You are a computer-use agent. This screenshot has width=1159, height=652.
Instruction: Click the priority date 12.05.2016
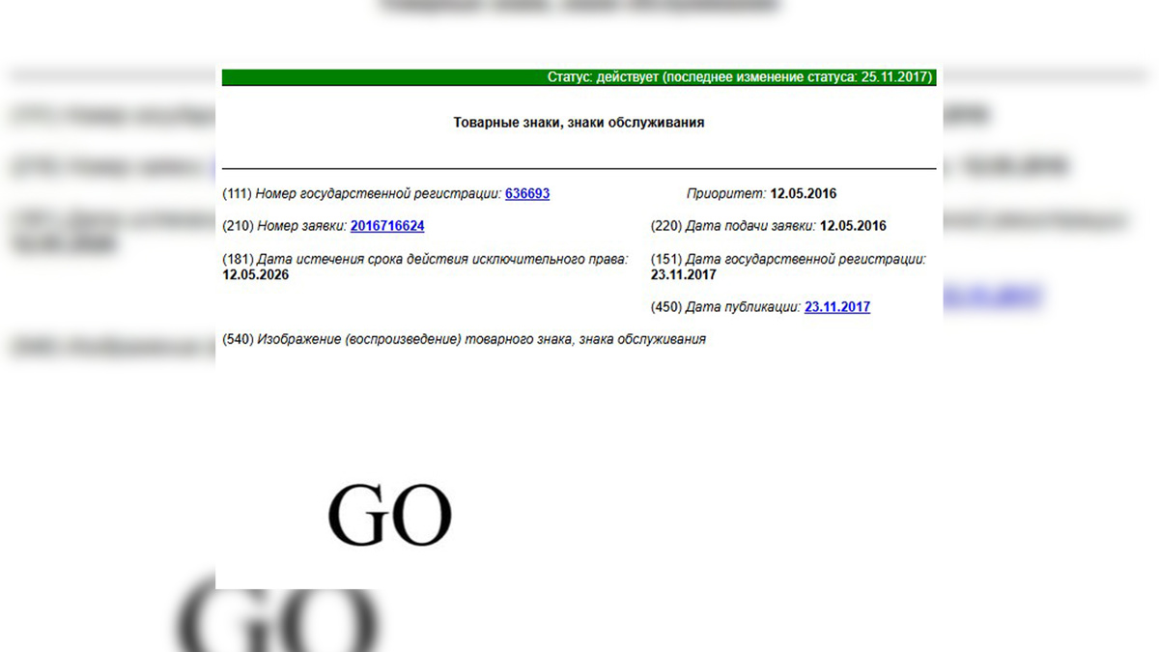point(804,193)
